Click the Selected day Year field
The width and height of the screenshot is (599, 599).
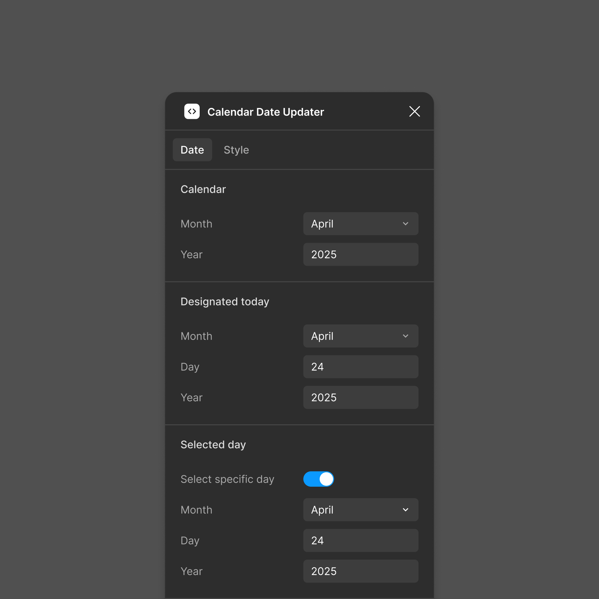coord(360,571)
